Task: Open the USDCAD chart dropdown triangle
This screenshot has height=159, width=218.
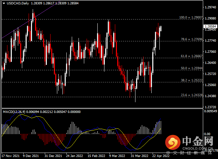Action: pyautogui.click(x=4, y=3)
